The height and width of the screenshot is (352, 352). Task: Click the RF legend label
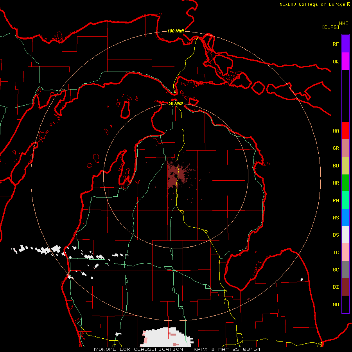pyautogui.click(x=336, y=44)
